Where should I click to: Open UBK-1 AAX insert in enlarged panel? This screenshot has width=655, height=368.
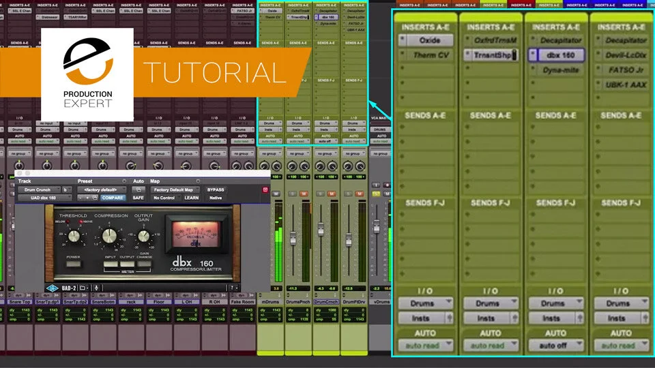pos(626,85)
